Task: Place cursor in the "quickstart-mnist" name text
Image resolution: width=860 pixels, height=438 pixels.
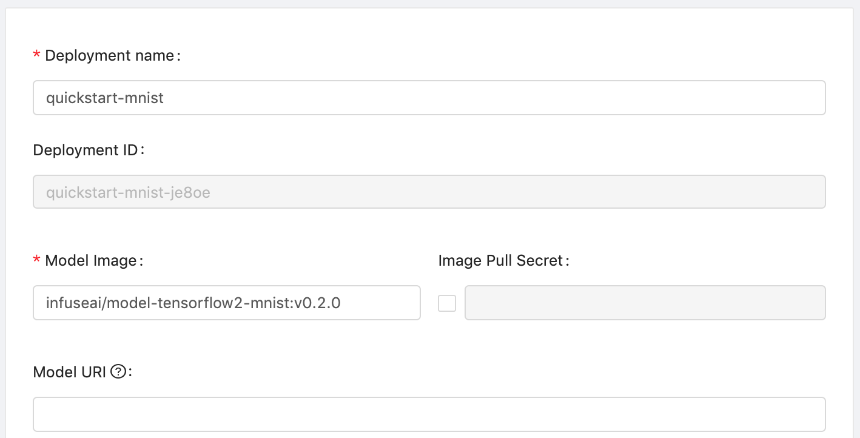Action: (105, 98)
